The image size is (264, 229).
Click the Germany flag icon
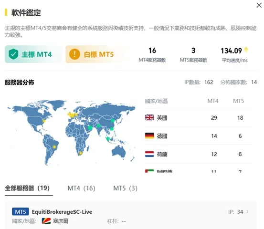click(x=149, y=135)
